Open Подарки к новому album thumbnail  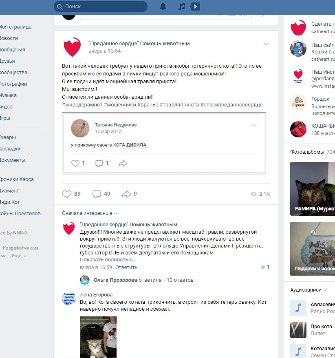(313, 249)
